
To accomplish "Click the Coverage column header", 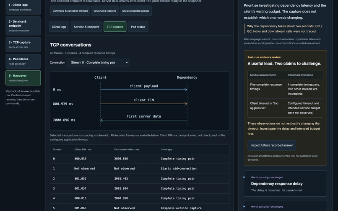I will pos(166,149).
